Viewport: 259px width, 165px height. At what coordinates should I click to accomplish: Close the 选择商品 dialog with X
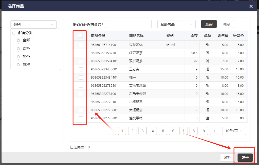click(x=251, y=6)
